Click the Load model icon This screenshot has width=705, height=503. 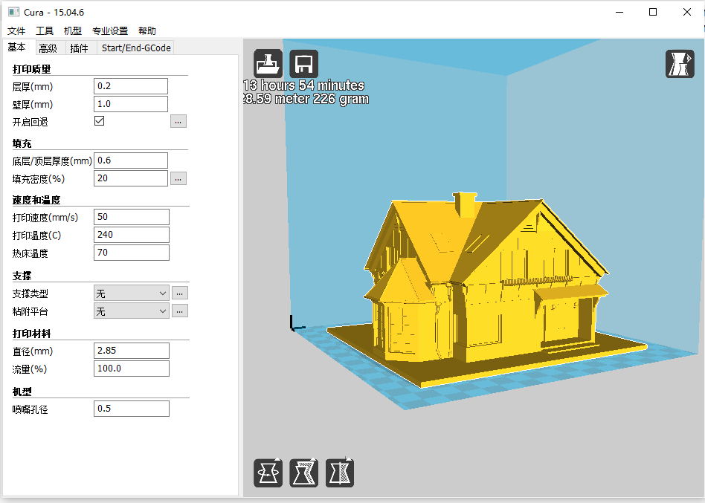[x=268, y=64]
